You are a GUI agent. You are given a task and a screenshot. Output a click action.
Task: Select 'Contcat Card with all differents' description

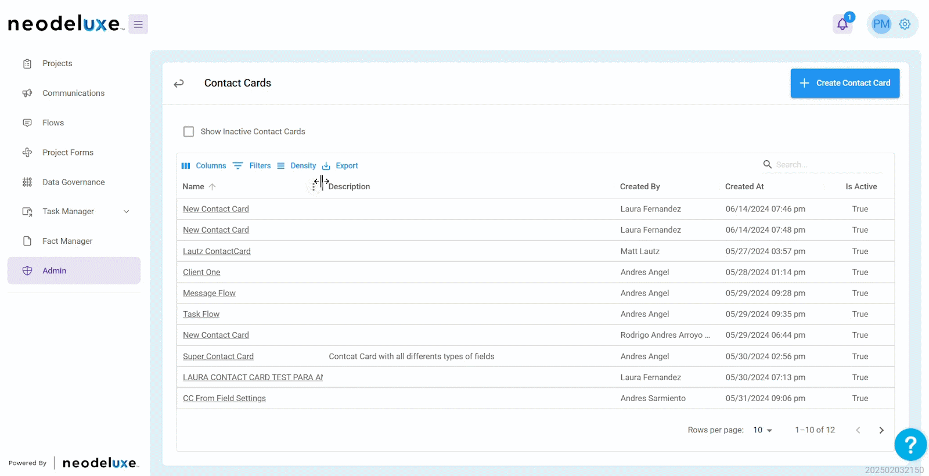tap(412, 356)
